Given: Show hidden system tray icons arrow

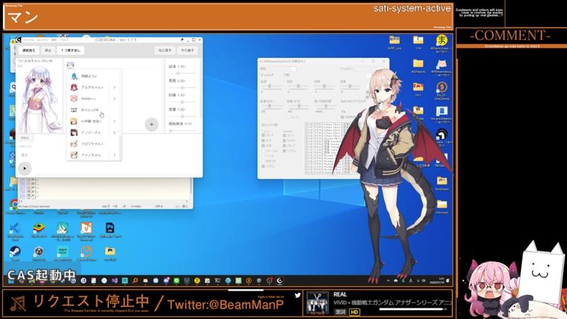Looking at the screenshot, I should (388, 281).
